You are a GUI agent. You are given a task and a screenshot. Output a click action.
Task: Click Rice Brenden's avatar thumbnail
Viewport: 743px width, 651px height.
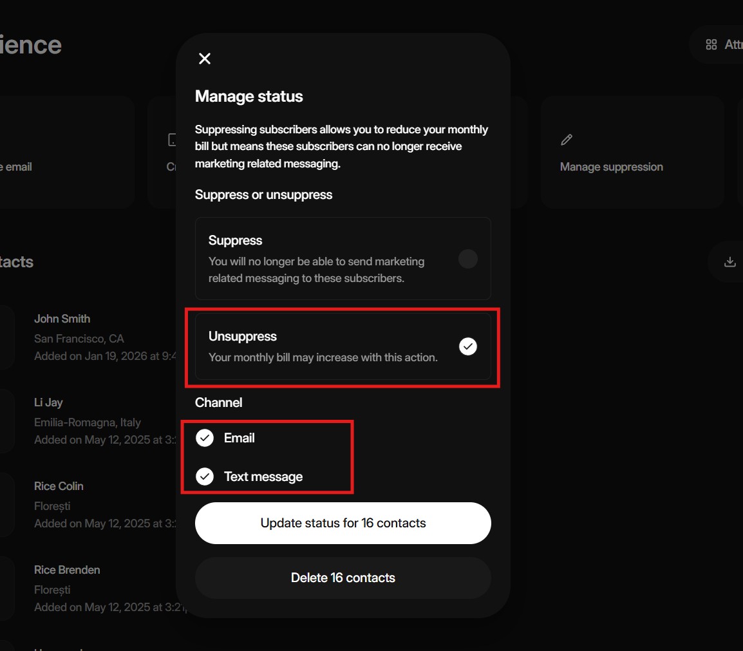click(6, 588)
